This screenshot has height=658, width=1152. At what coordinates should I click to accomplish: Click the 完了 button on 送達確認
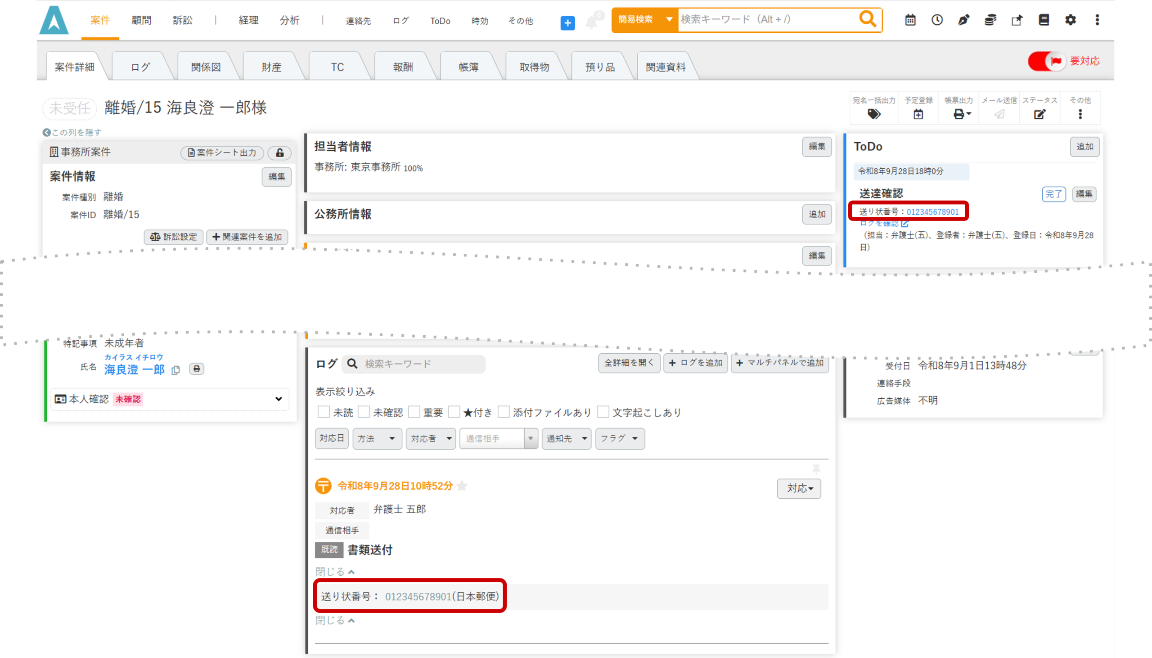coord(1054,194)
